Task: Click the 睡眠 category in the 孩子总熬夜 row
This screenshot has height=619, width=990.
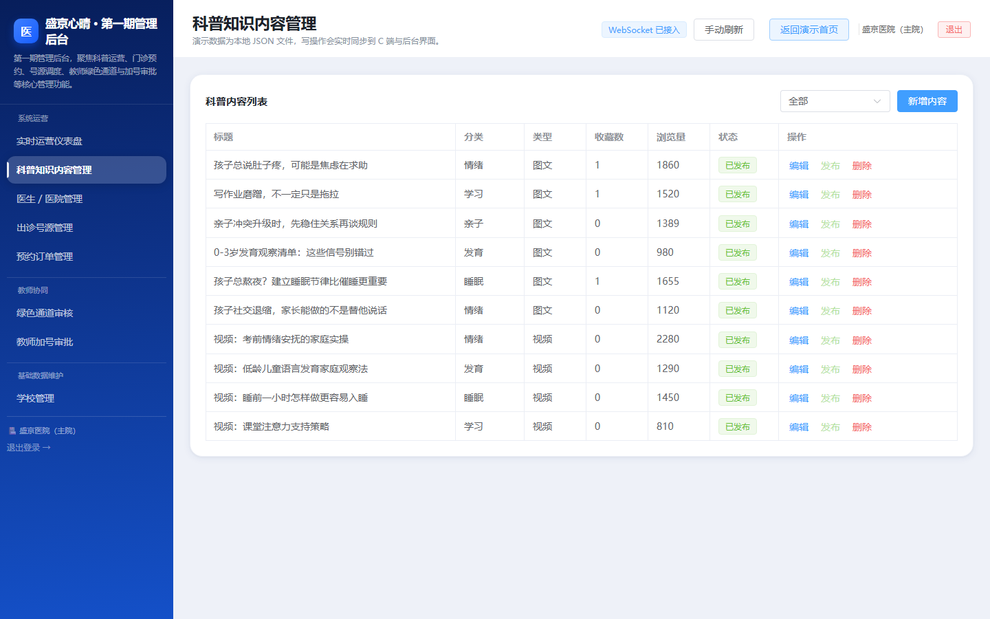Action: 473,281
